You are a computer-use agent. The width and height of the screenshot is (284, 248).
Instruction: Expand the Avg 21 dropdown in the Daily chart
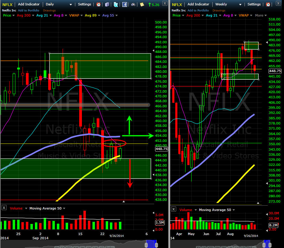(x=51, y=16)
